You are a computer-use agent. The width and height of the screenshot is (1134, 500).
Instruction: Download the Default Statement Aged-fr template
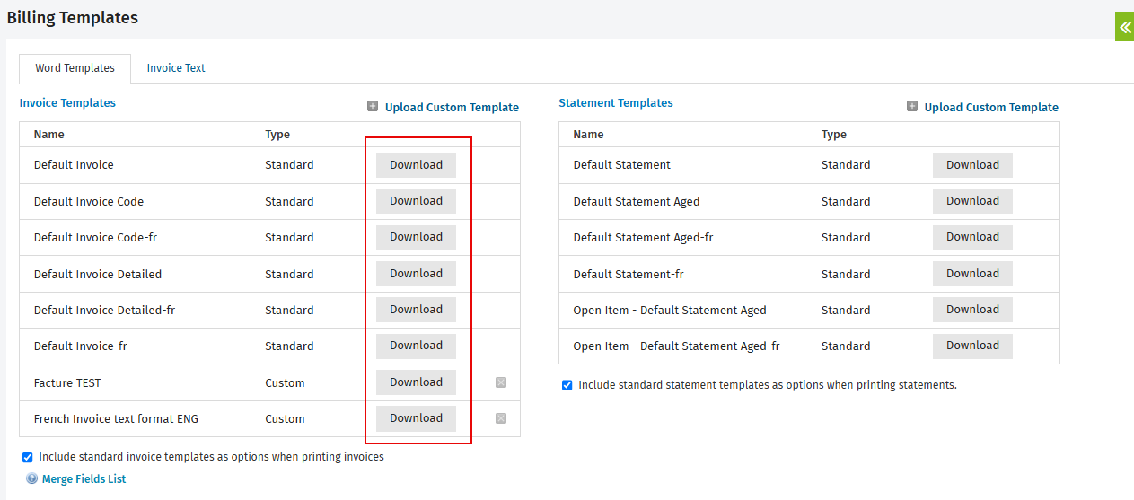pyautogui.click(x=972, y=237)
